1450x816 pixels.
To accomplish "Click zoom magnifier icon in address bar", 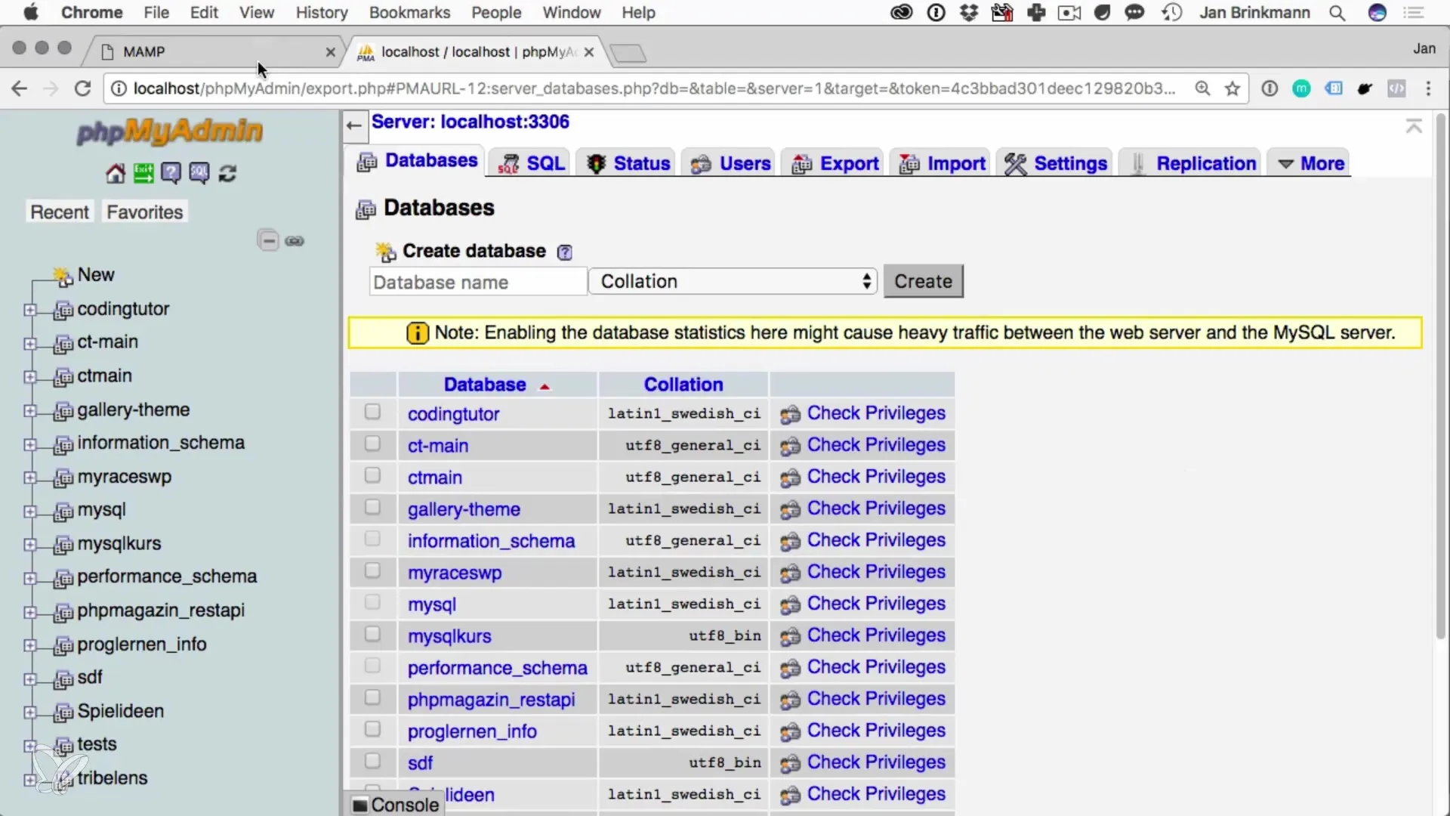I will (1202, 88).
